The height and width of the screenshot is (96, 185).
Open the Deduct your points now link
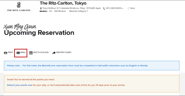pyautogui.click(x=20, y=85)
